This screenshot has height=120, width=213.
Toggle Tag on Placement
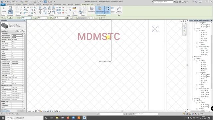click(x=119, y=10)
